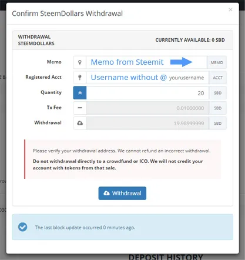Click the blue double-chevron max quantity icon
Screen dimensions: 245x260
pyautogui.click(x=80, y=93)
